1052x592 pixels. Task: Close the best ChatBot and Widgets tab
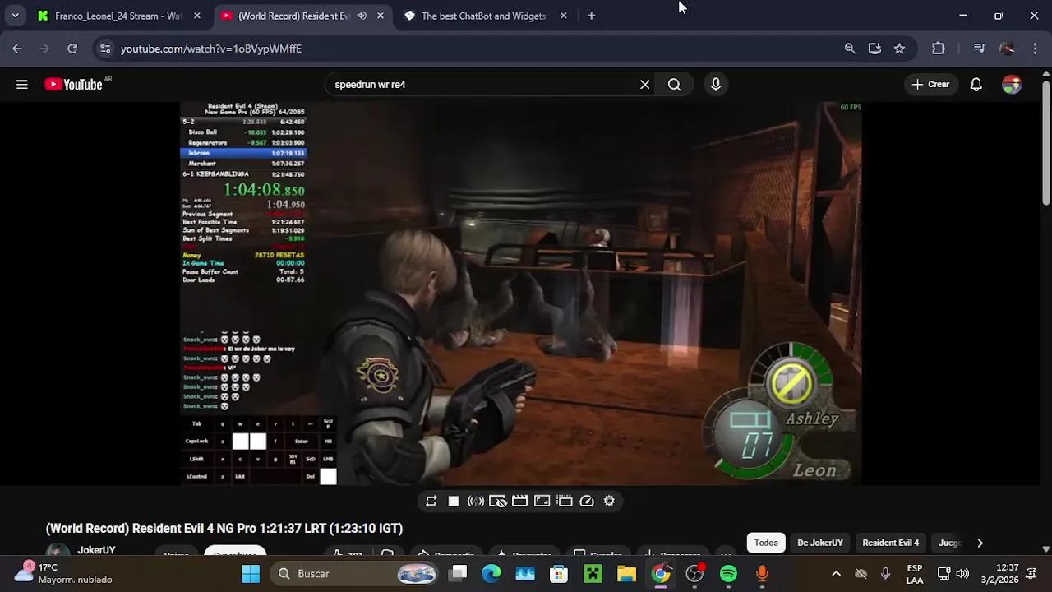pyautogui.click(x=563, y=16)
